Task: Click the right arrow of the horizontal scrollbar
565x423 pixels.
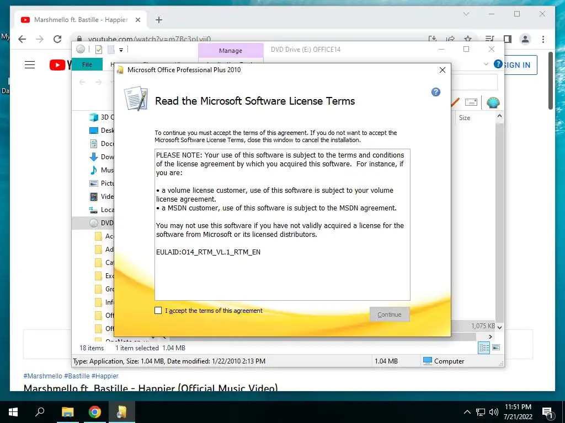Action: [490, 337]
